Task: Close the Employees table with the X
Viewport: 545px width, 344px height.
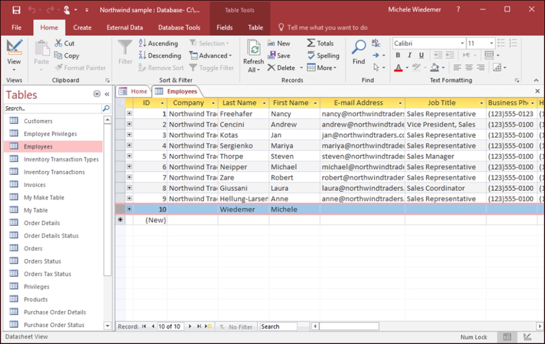Action: pyautogui.click(x=537, y=91)
